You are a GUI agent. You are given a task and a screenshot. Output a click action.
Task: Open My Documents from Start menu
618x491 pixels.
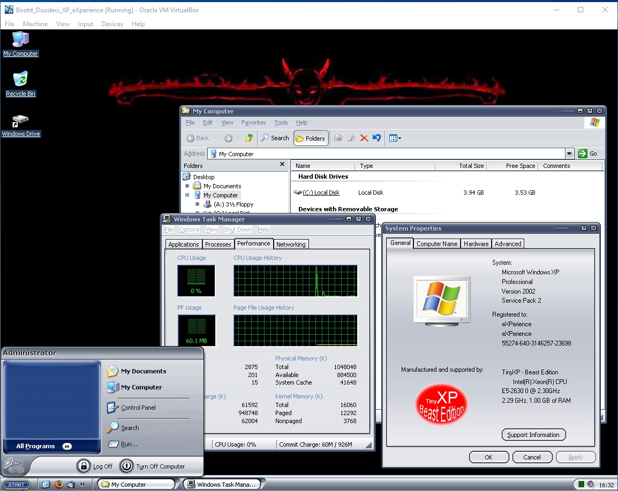coord(137,371)
